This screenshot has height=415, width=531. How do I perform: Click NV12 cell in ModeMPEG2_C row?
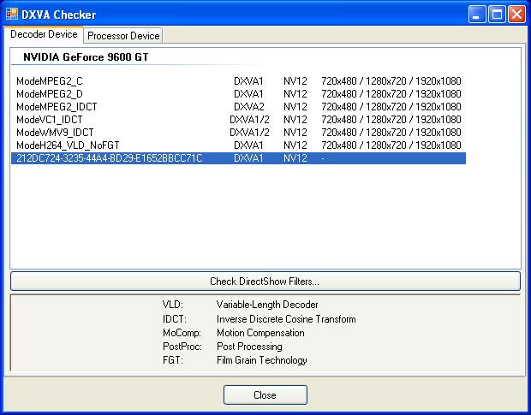295,81
